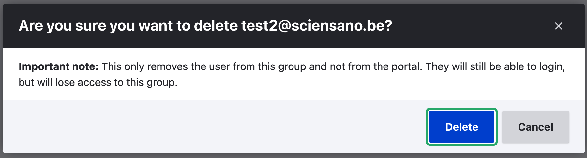The width and height of the screenshot is (587, 158).
Task: Click the word 'portal' in the note
Action: click(406, 66)
